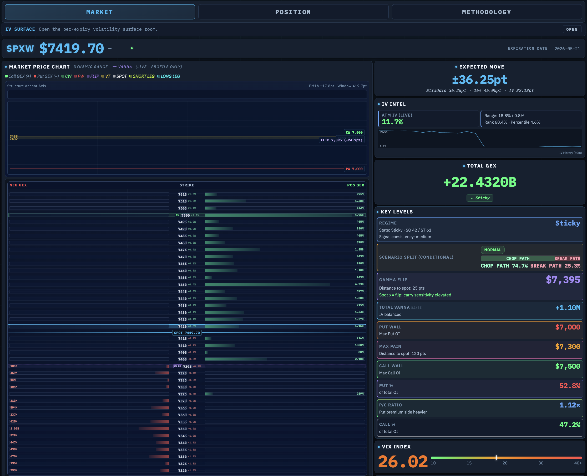Select the 7350 strike row
The image size is (587, 476).
[x=187, y=429]
